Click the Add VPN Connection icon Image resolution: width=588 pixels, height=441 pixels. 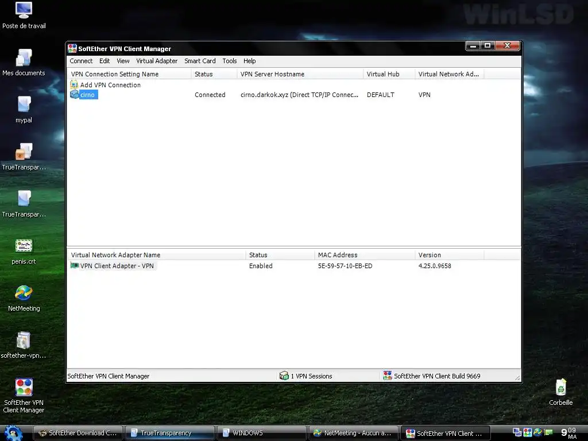[74, 84]
